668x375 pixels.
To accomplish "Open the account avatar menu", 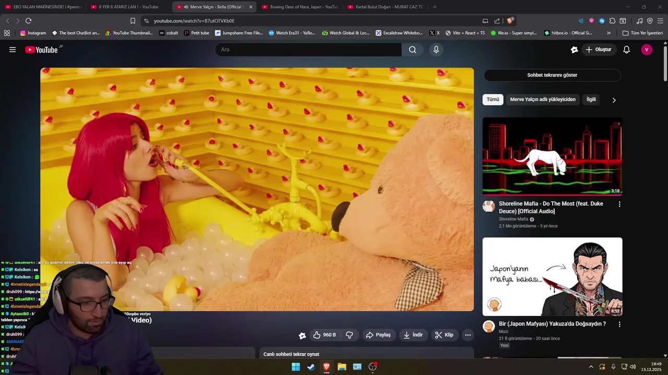I will (x=647, y=49).
